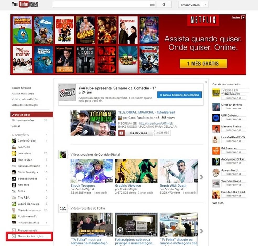Click the portadosfundos channel icon

(x=13, y=178)
